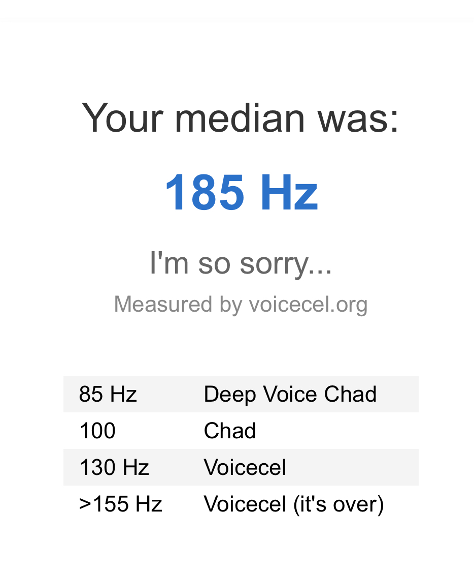
Task: Select Voicecel (it's over) label
Action: point(294,505)
